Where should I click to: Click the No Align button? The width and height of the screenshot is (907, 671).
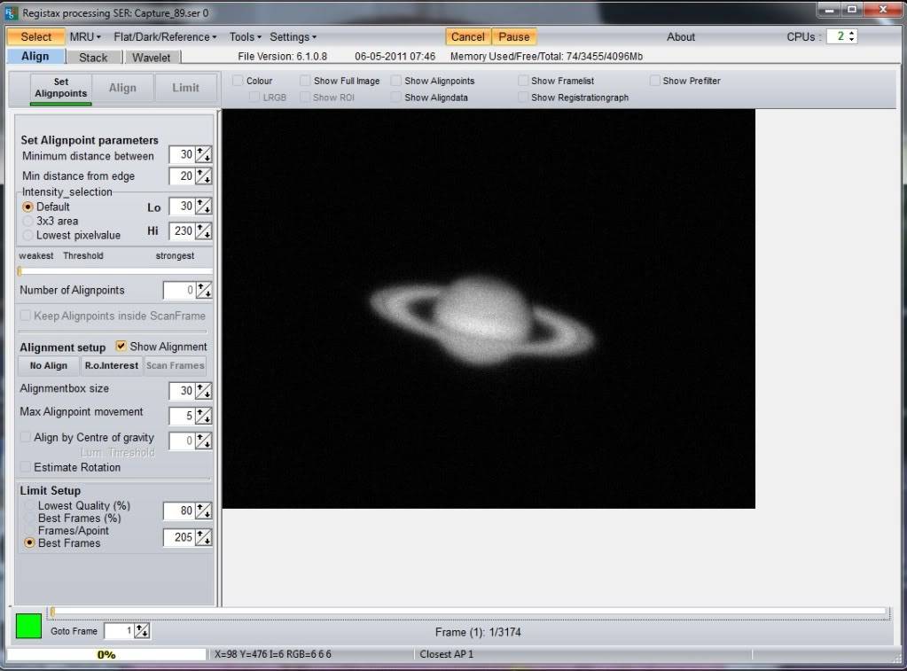click(48, 365)
